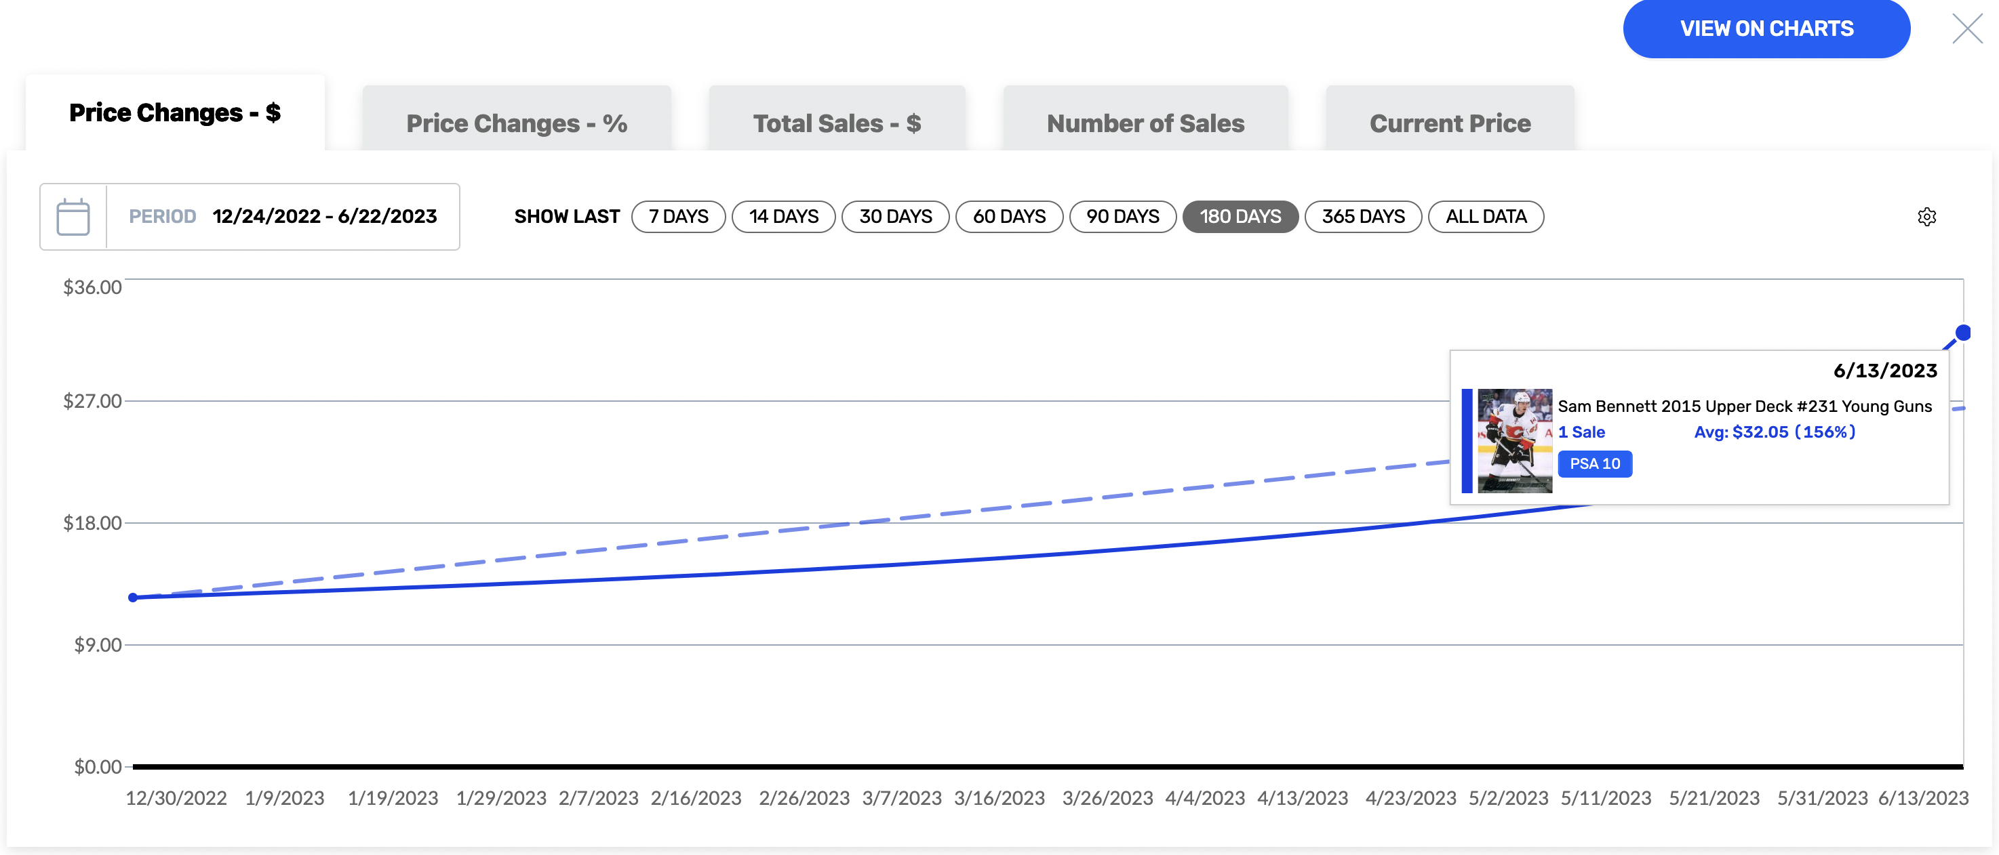Click the $9.00 y-axis label
Screen dimensions: 1999x855
point(98,644)
